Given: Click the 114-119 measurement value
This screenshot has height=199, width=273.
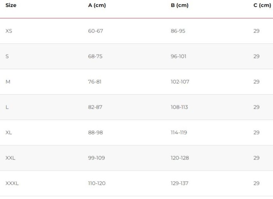Looking at the screenshot, I should (x=179, y=133).
